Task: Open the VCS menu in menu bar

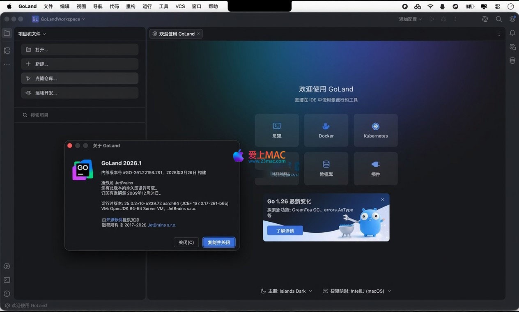Action: pyautogui.click(x=180, y=6)
